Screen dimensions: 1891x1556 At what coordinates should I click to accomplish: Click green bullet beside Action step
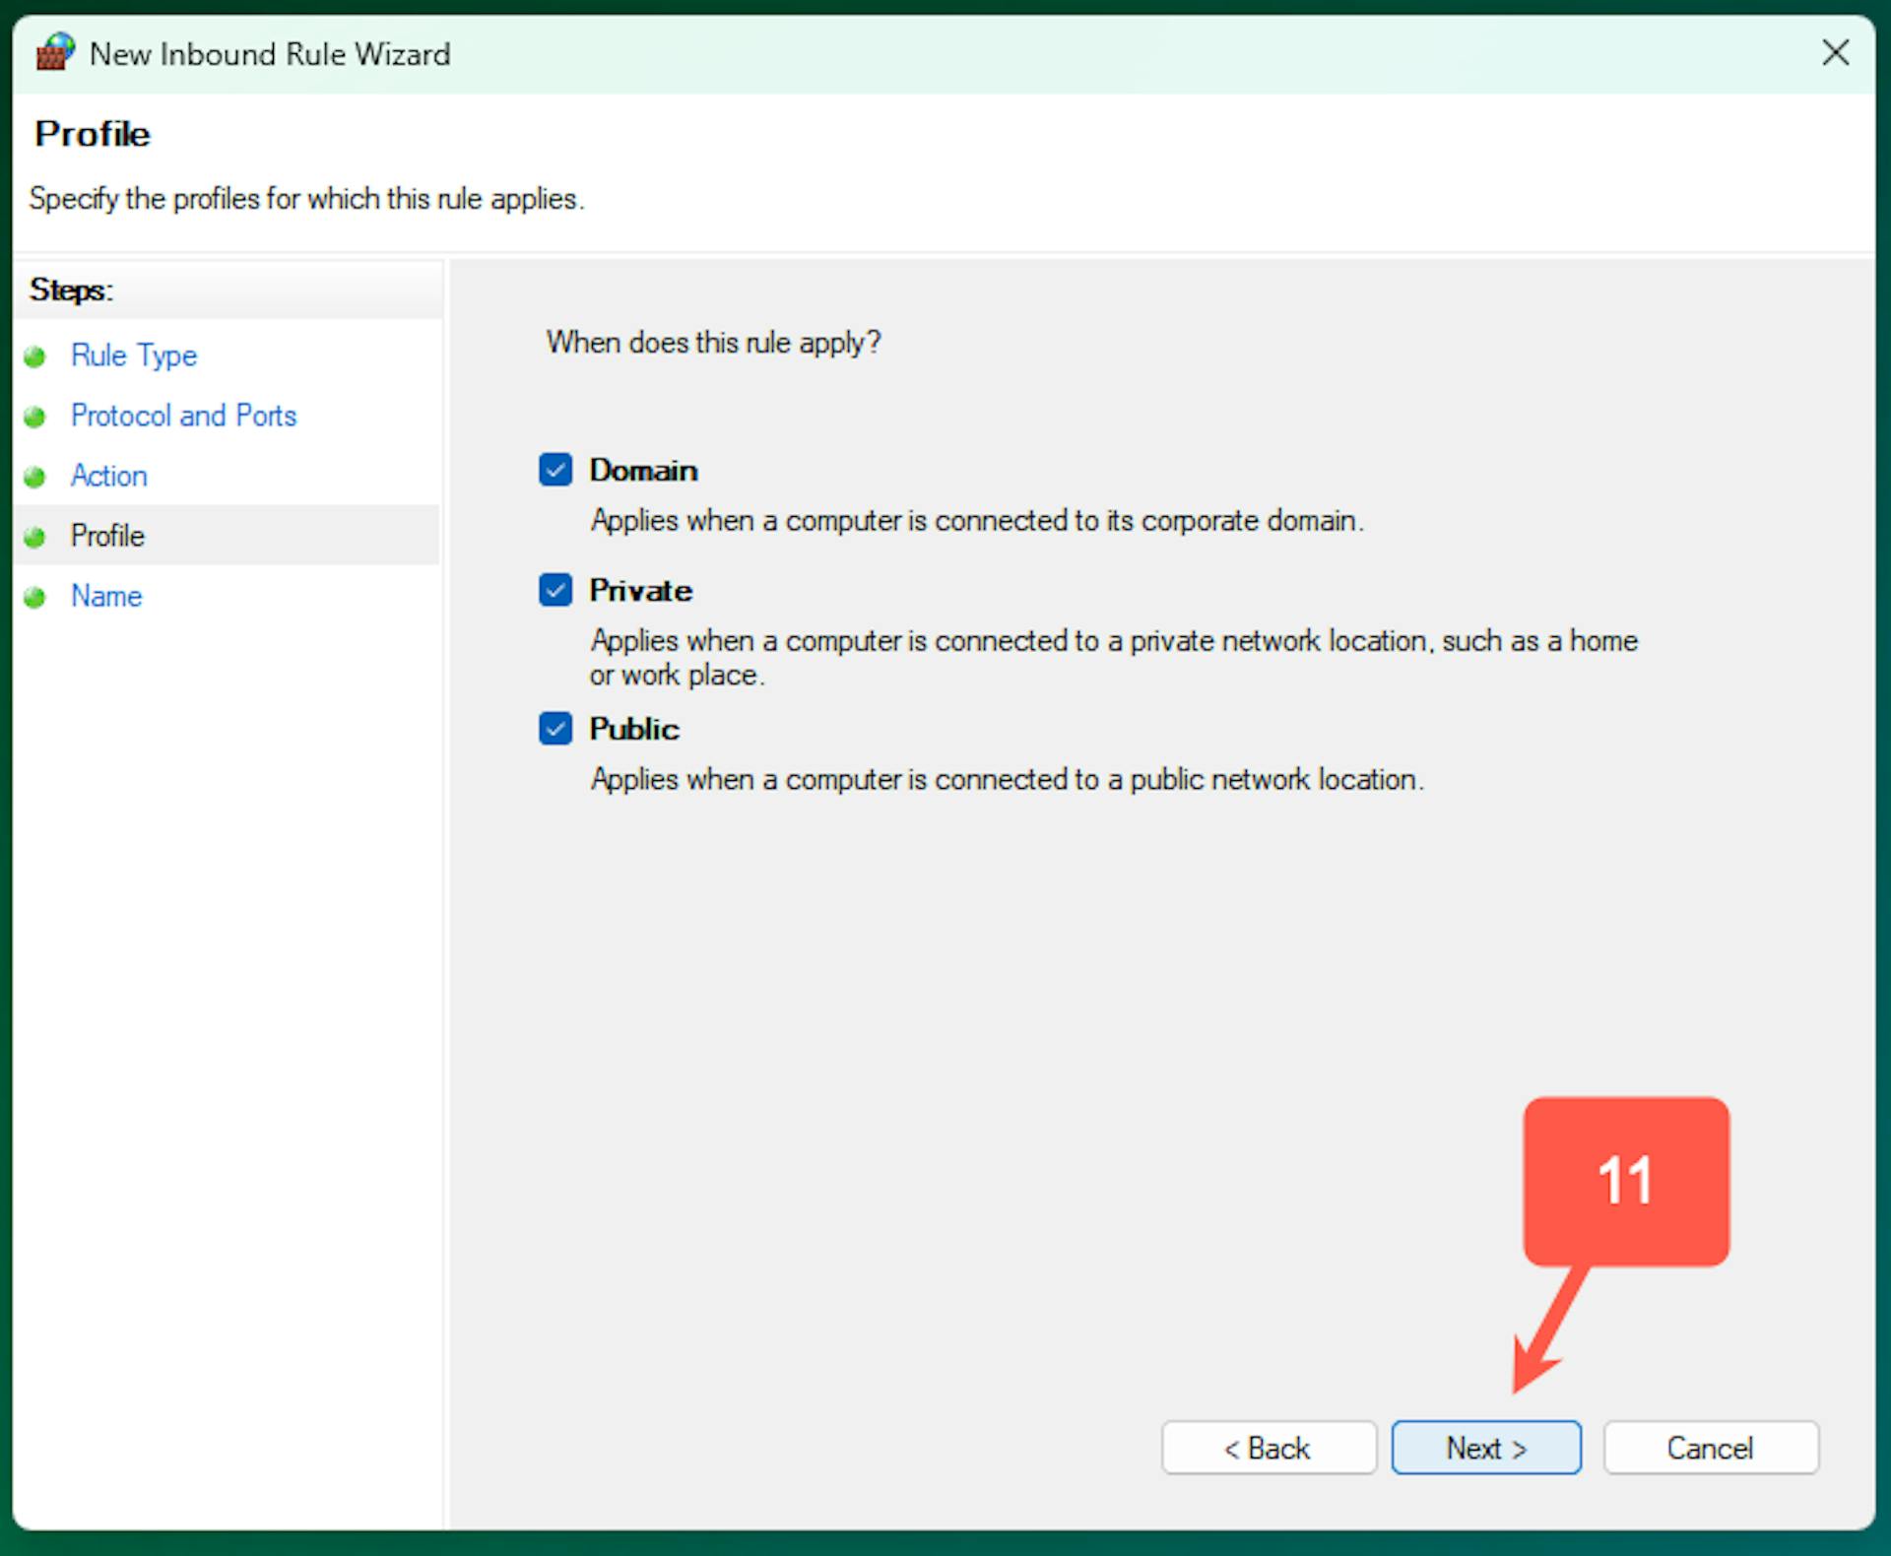click(x=35, y=477)
